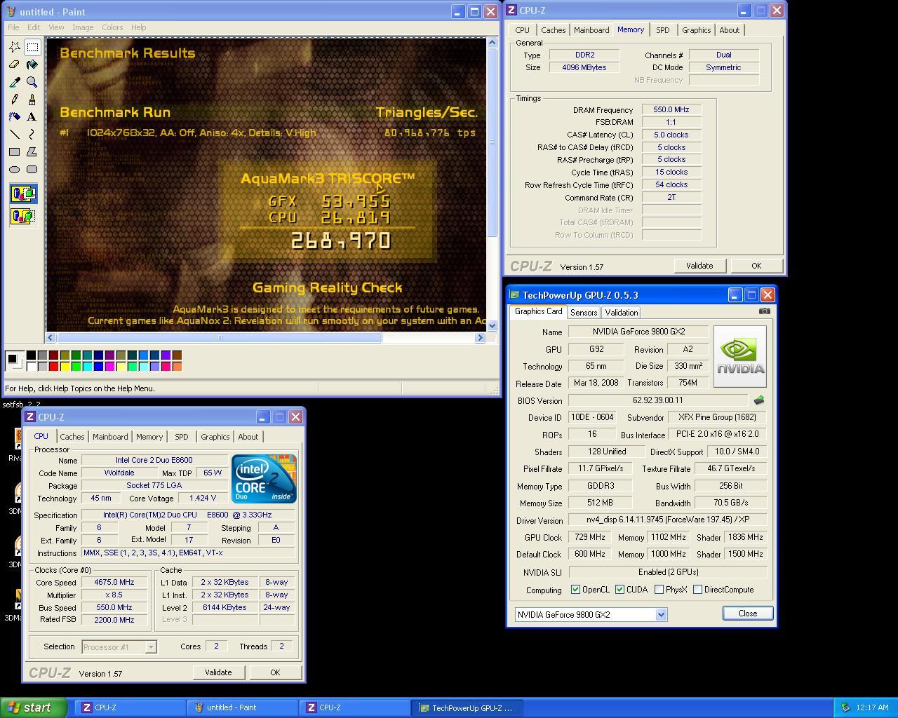Select the Text tool in Paint
Viewport: 898px width, 718px height.
[x=32, y=117]
